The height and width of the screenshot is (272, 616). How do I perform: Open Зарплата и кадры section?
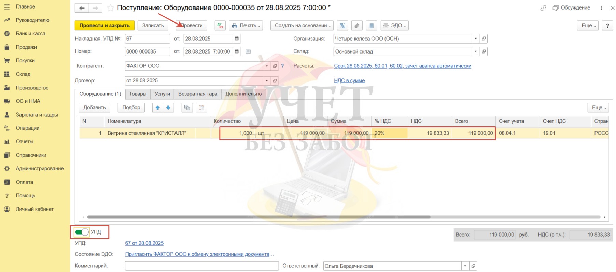(37, 115)
